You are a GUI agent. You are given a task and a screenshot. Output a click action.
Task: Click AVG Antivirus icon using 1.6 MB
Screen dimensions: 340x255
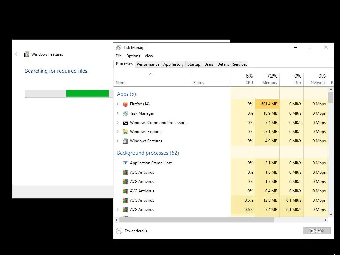[x=125, y=172]
